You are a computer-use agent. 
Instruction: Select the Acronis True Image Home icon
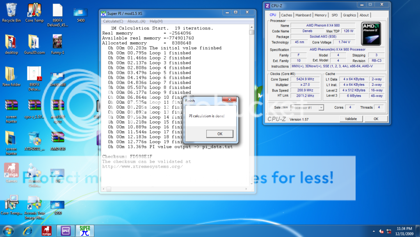pos(34,207)
